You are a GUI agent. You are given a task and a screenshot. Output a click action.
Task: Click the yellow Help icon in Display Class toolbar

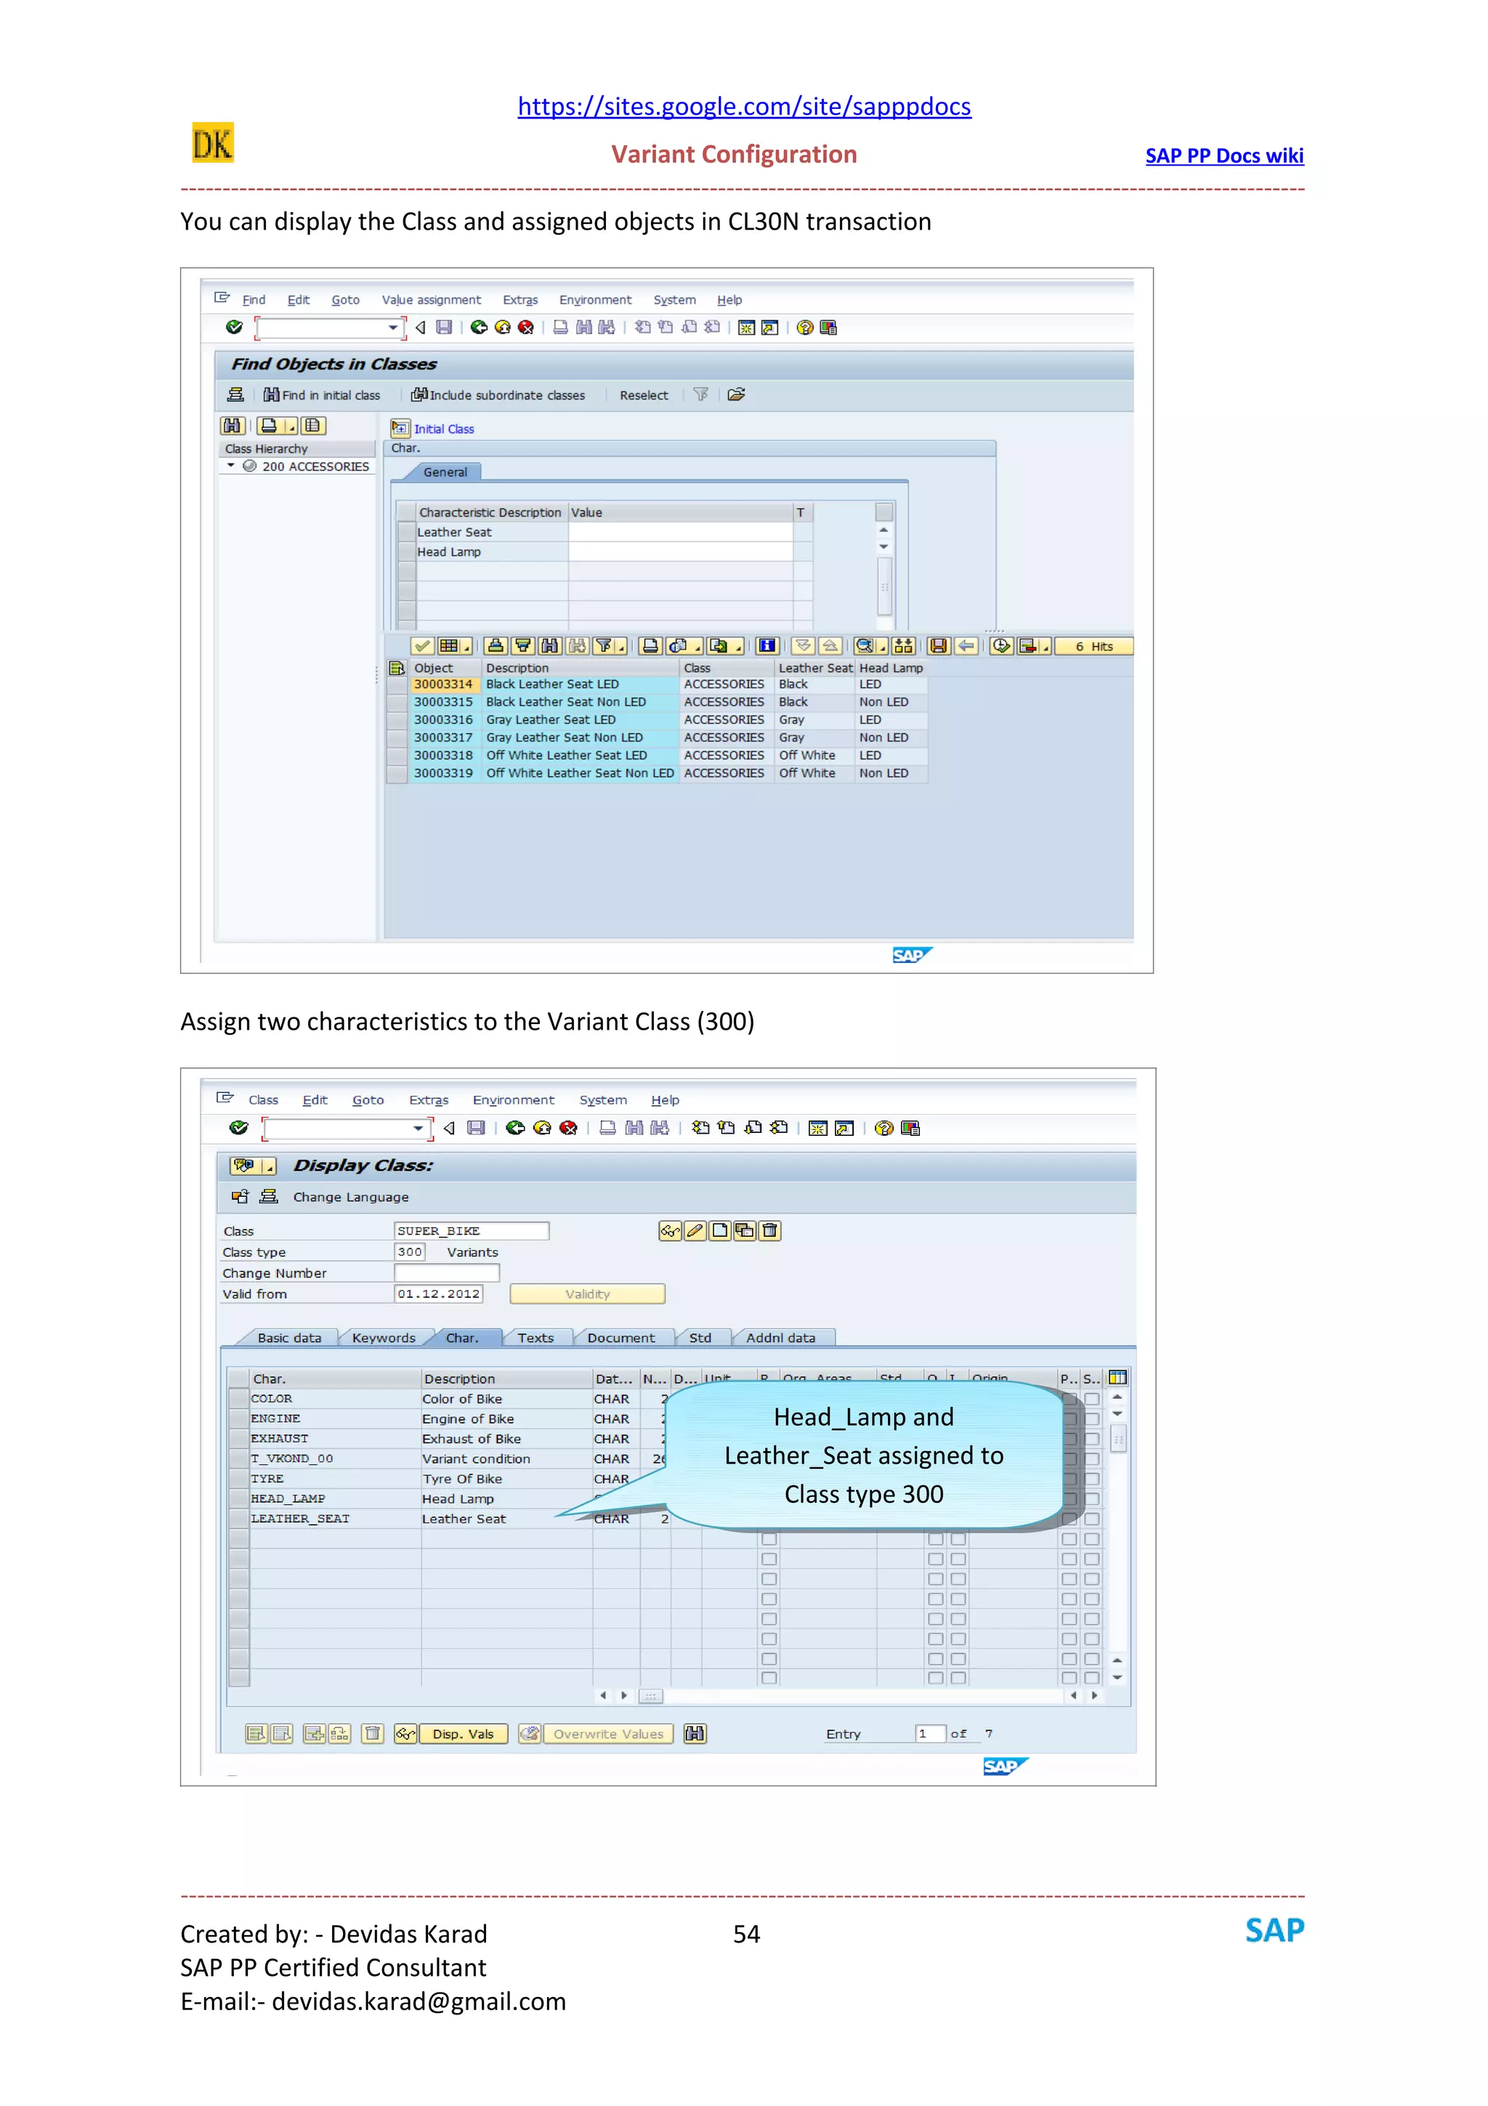(x=883, y=1127)
